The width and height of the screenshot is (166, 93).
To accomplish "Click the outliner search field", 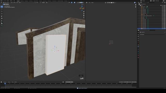I will pyautogui.click(x=151, y=3).
